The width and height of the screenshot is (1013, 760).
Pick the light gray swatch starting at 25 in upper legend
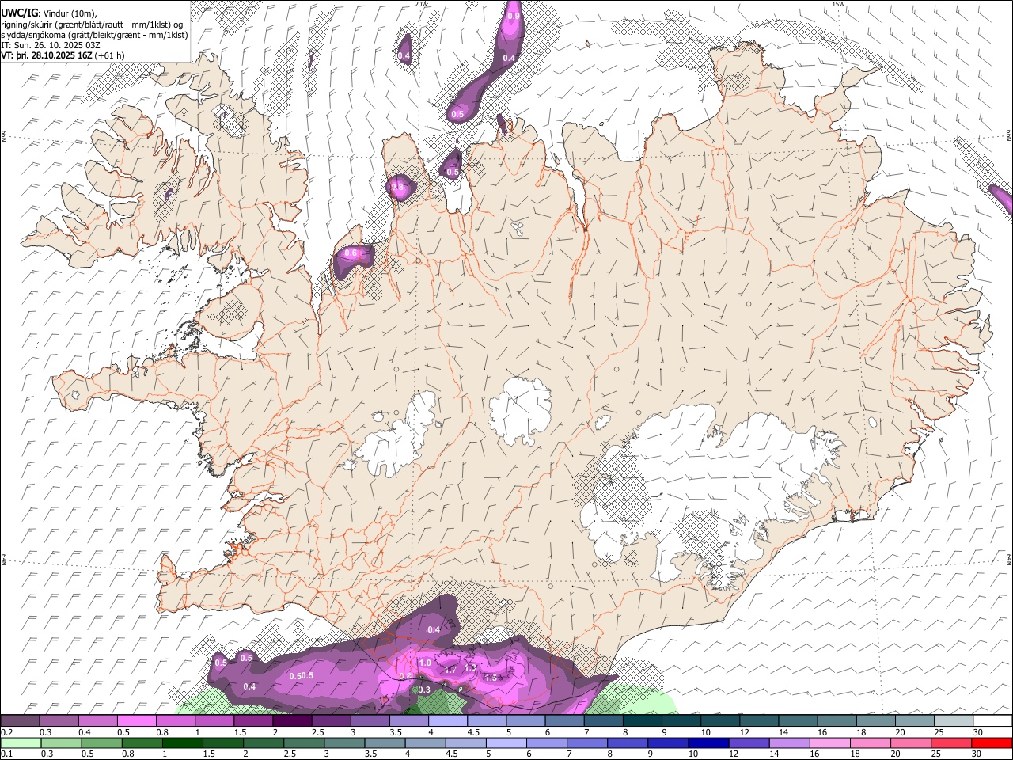pos(954,721)
